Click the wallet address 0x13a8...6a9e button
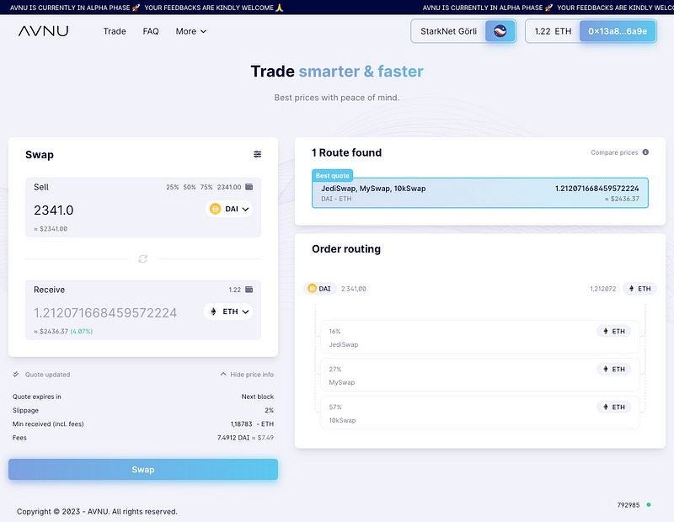Viewport: 674px width, 522px height. [618, 31]
